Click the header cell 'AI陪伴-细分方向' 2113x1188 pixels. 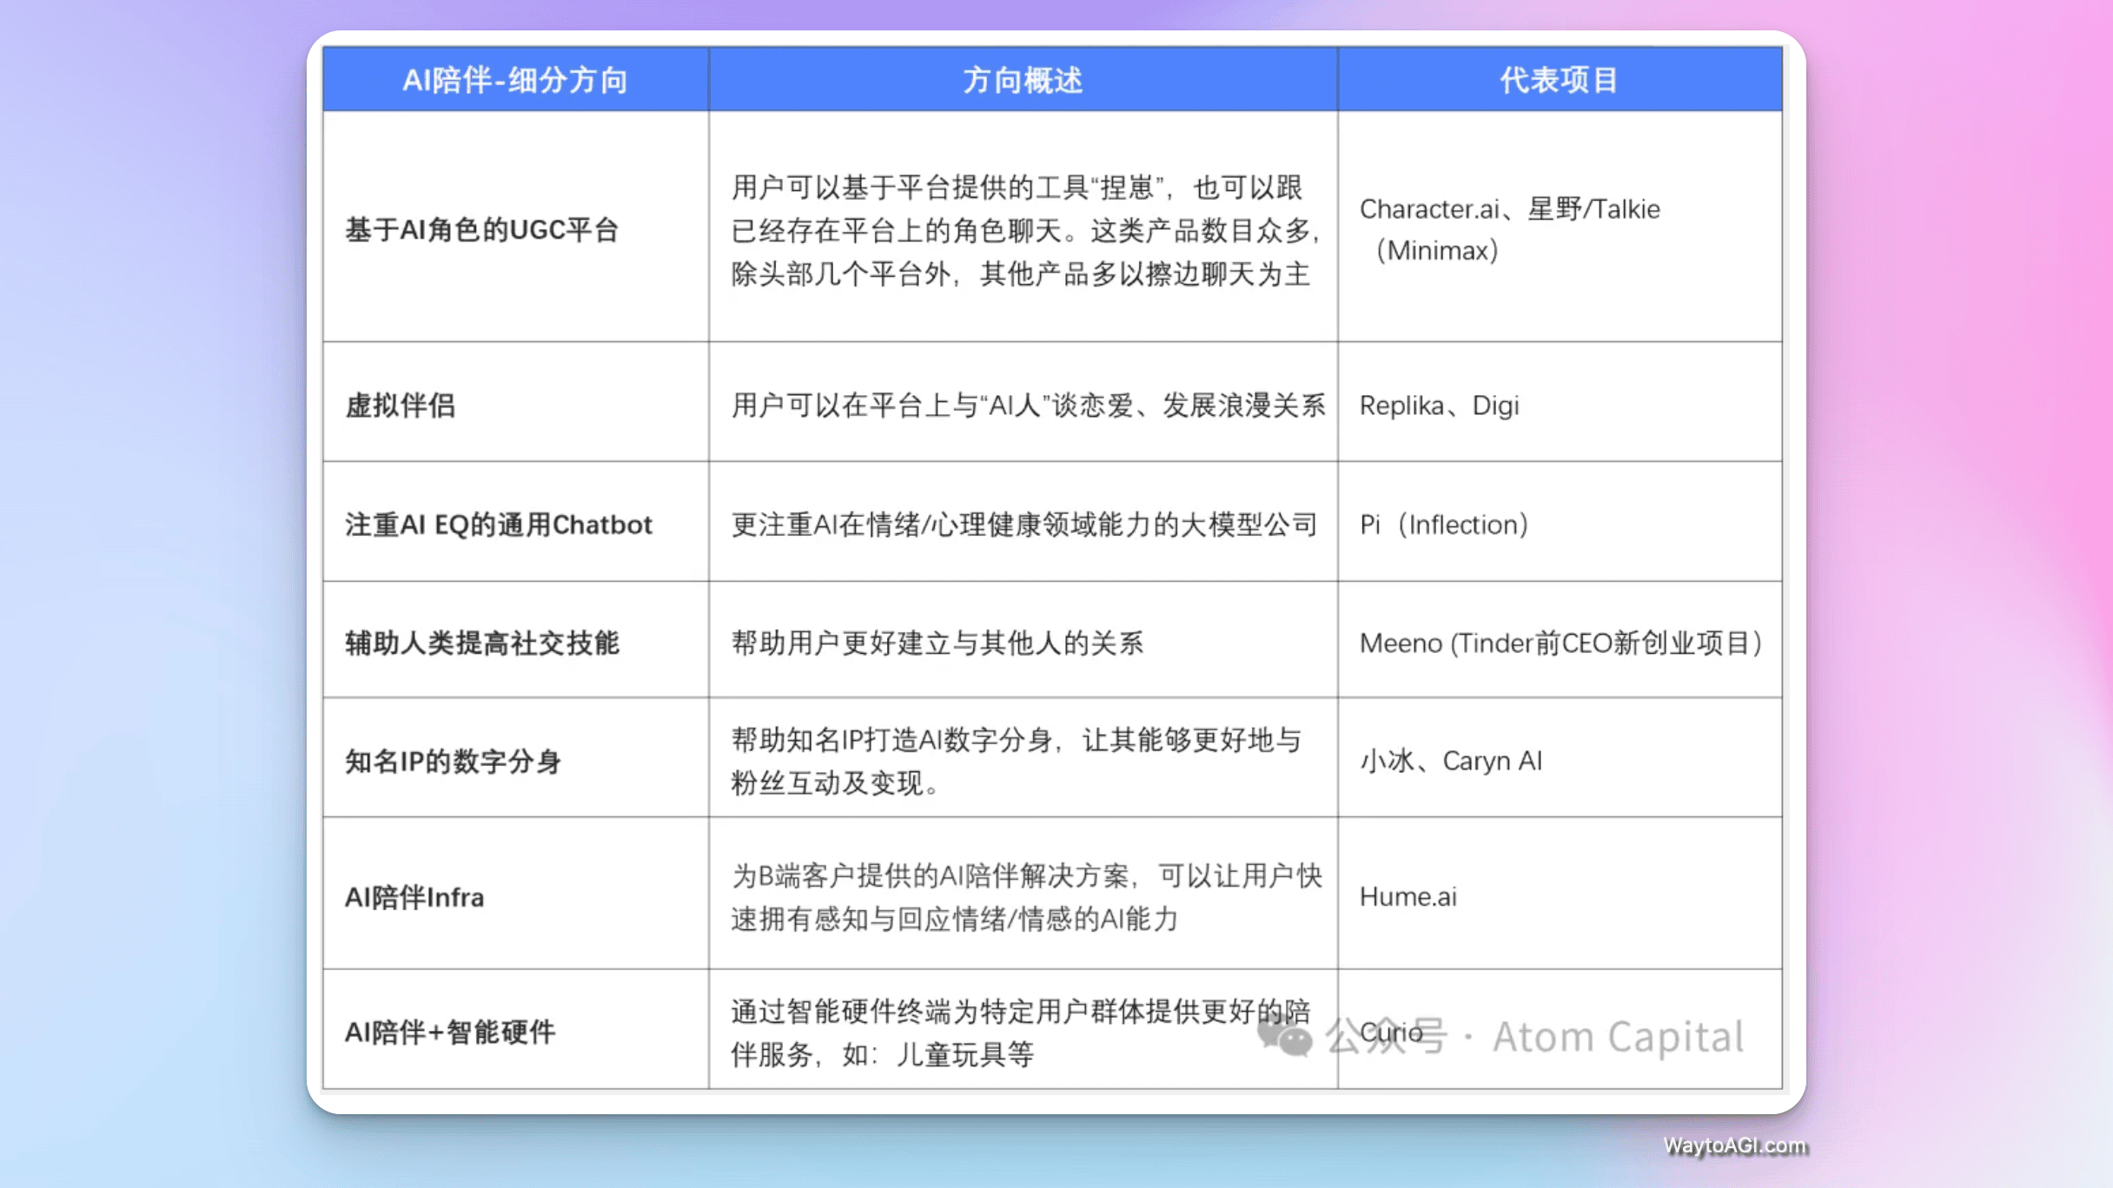(515, 80)
